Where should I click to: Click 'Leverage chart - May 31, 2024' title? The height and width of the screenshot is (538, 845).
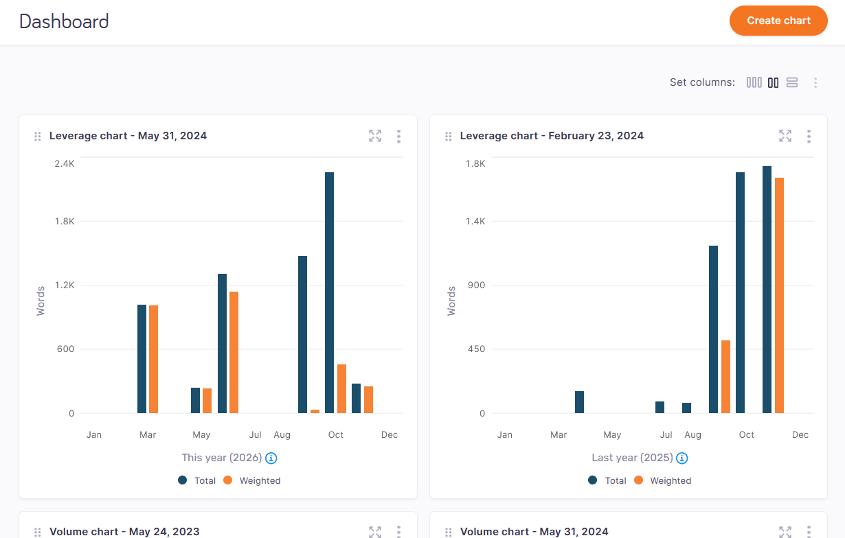[128, 136]
